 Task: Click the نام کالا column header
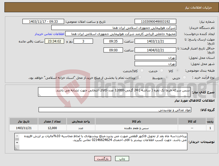[136, 121]
